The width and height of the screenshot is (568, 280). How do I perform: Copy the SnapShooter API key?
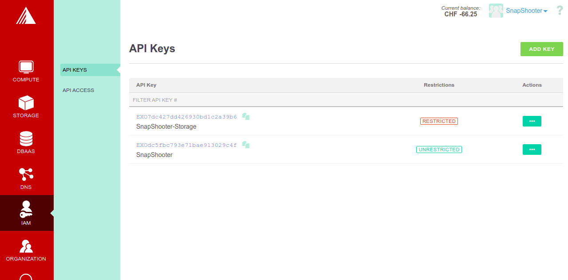click(246, 145)
